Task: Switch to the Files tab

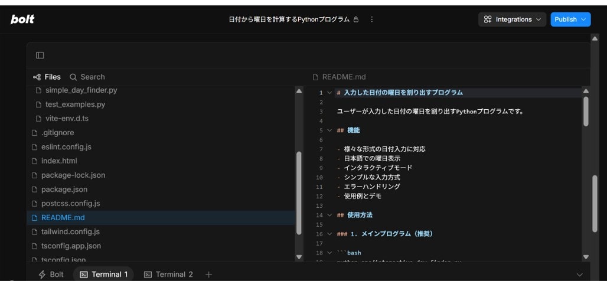Action: [x=47, y=77]
